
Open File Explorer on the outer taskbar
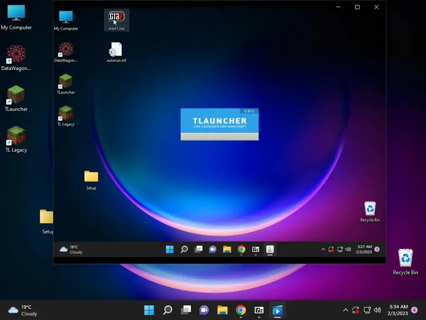222,310
